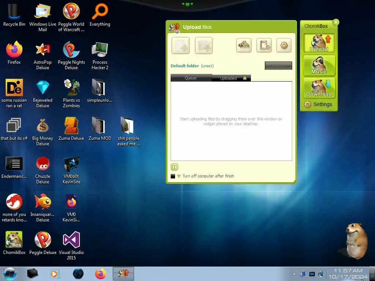Select the Everything search desktop icon

100,15
